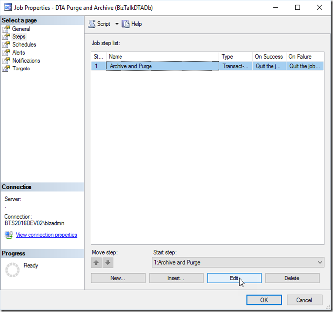
Task: Click the Name column header
Action: point(162,57)
